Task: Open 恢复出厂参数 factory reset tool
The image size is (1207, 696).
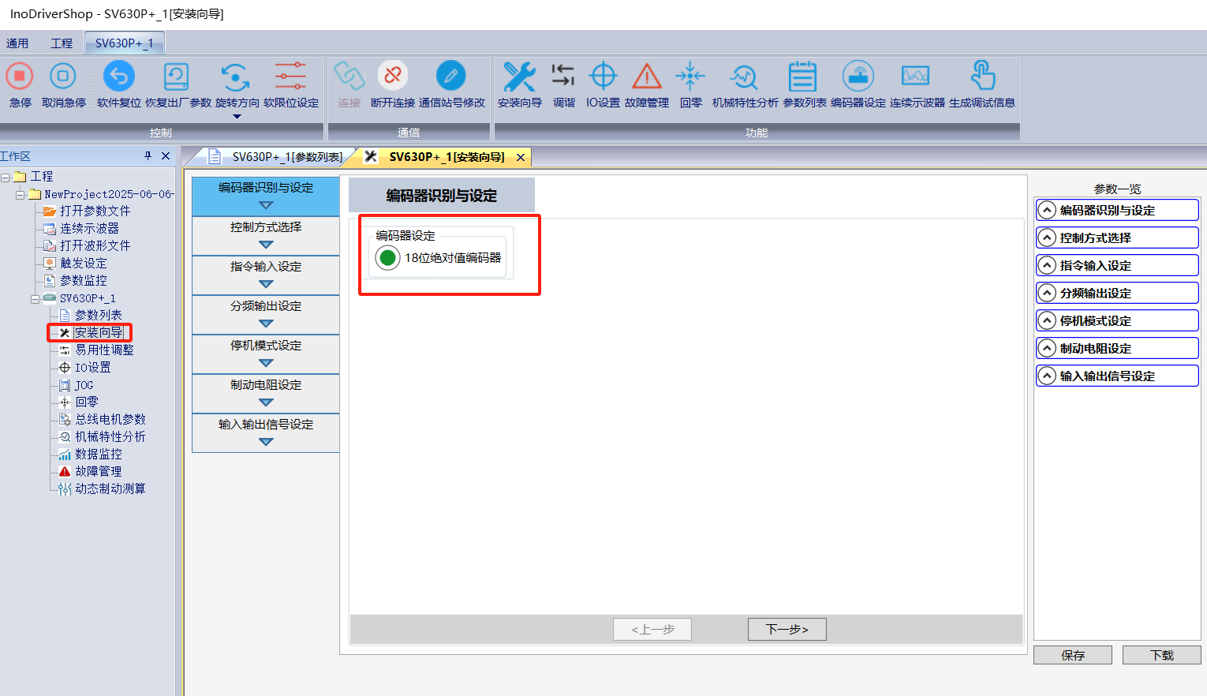Action: point(176,77)
